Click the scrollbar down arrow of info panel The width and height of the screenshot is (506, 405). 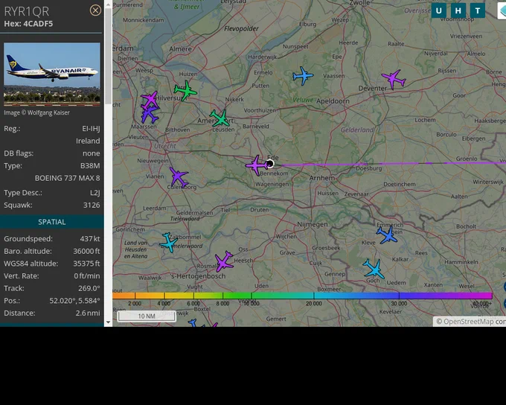108,322
